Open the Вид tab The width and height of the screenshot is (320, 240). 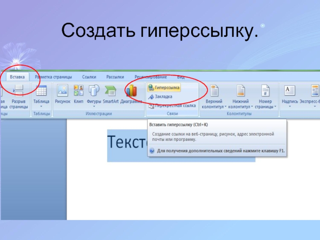click(181, 77)
